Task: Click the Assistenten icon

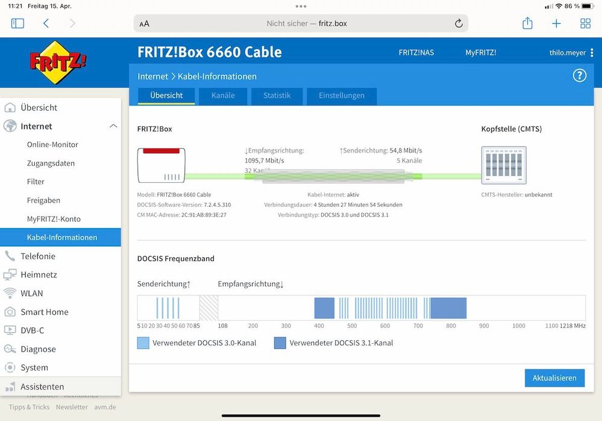Action: coord(10,387)
